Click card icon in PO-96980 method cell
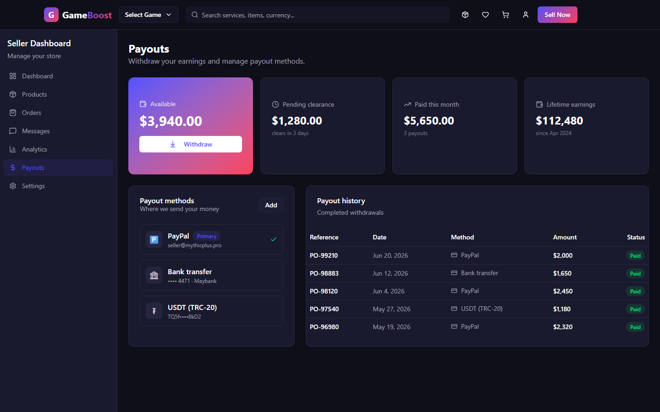The height and width of the screenshot is (412, 660). tap(454, 326)
